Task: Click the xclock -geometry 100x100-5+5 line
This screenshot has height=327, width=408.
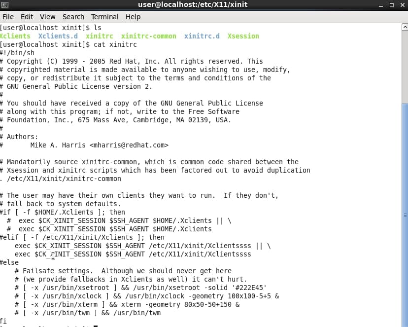Action: pyautogui.click(x=147, y=296)
